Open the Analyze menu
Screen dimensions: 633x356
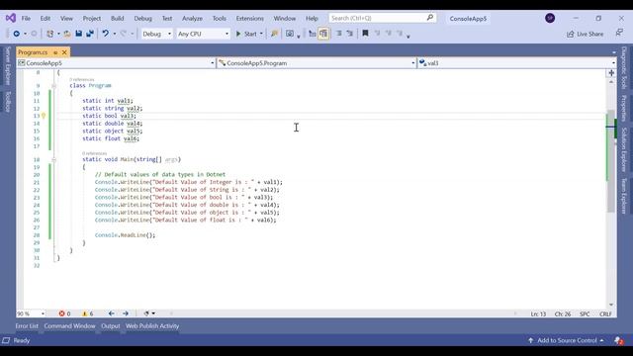click(x=192, y=19)
